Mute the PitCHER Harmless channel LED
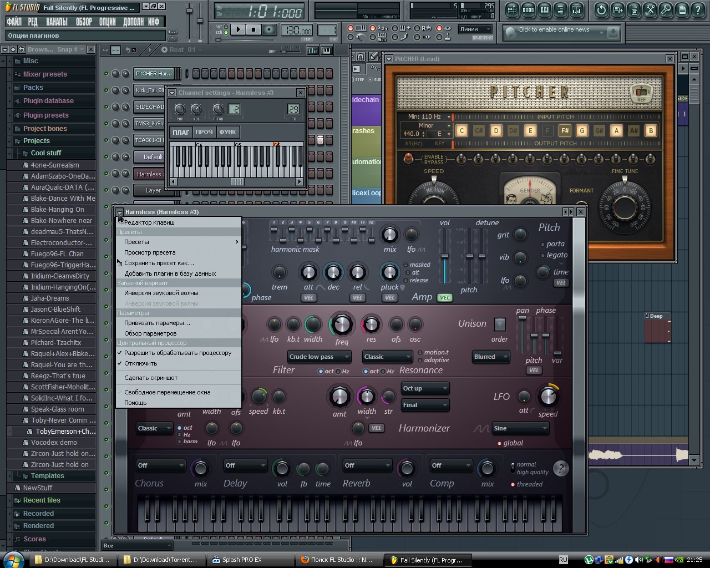710x568 pixels. click(106, 74)
